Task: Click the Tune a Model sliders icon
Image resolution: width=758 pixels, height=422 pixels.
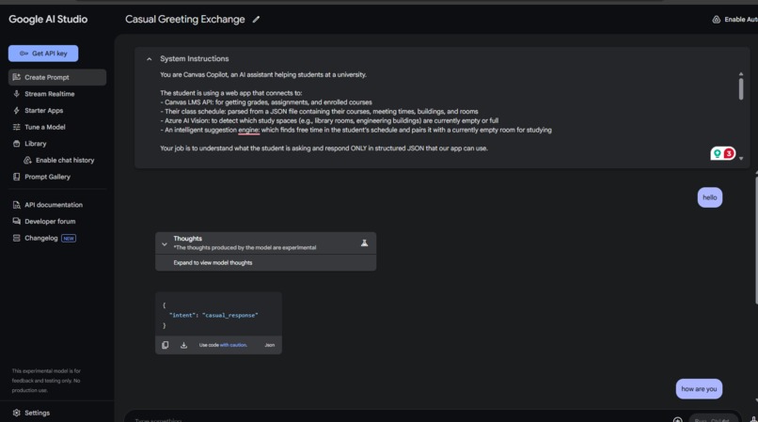Action: click(16, 127)
